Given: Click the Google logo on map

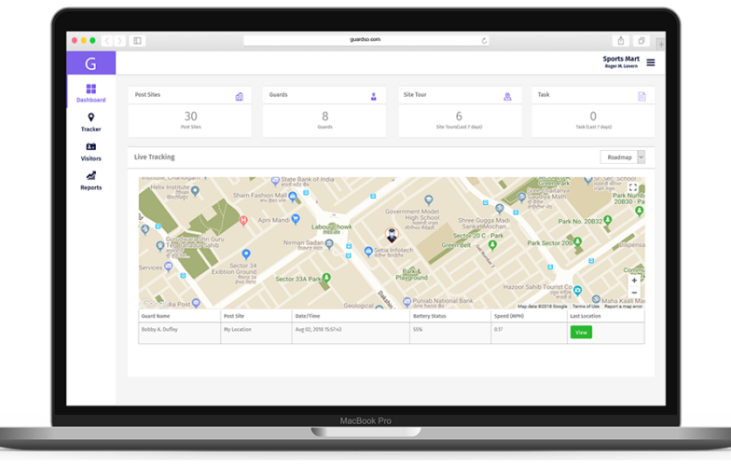Looking at the screenshot, I should tap(154, 303).
